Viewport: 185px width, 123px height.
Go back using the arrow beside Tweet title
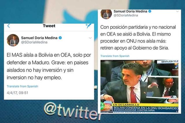click(x=9, y=26)
